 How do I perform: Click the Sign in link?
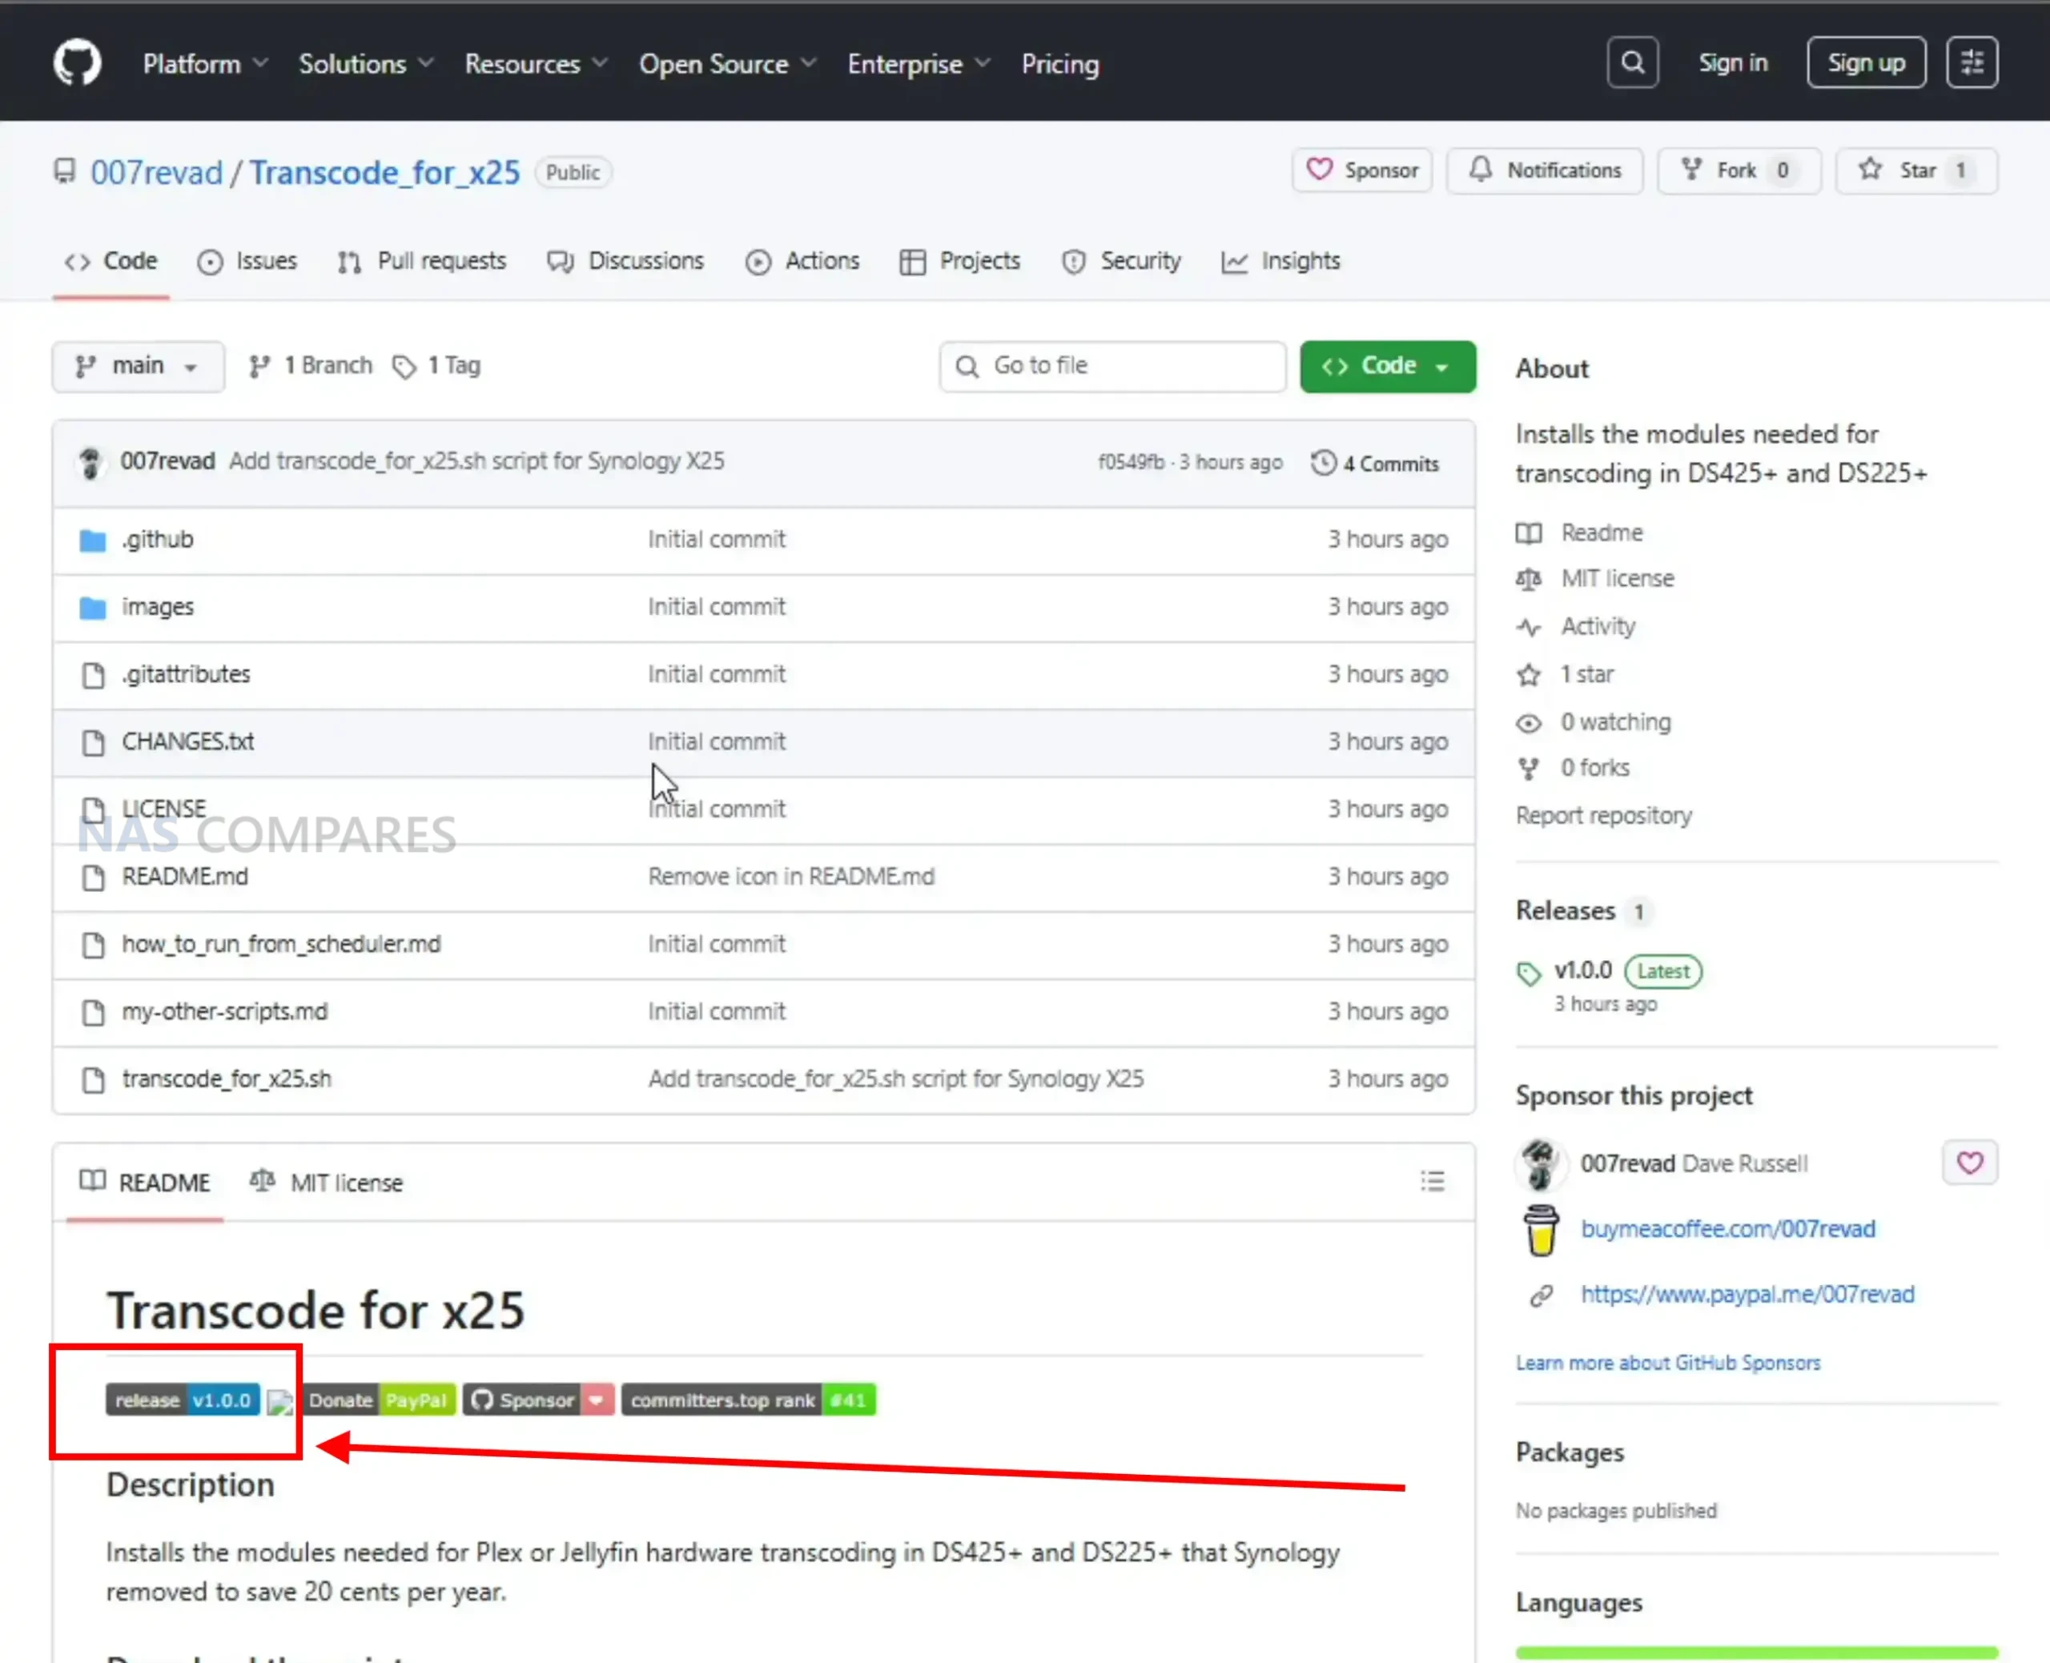click(1732, 63)
